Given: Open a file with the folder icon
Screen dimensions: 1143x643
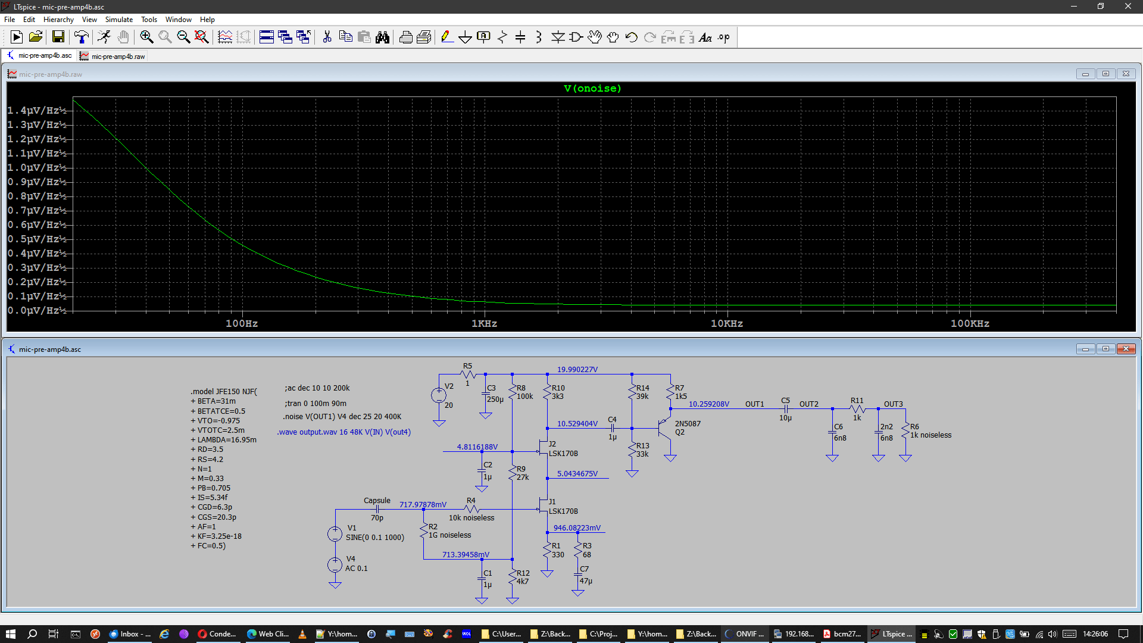Looking at the screenshot, I should [x=35, y=37].
